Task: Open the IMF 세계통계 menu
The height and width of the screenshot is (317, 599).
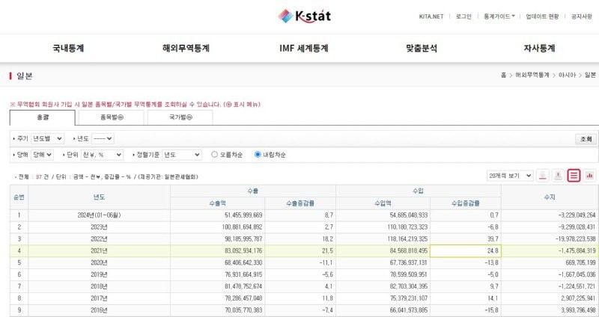Action: pyautogui.click(x=303, y=48)
